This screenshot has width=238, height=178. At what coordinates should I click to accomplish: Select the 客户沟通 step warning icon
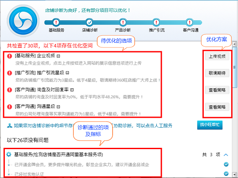[190, 22]
